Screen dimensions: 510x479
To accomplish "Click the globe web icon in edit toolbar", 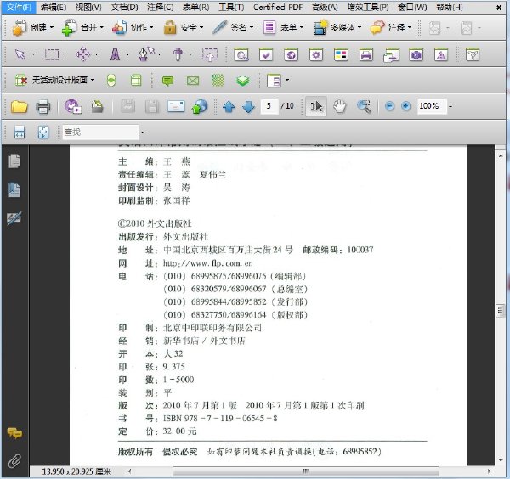I will coord(291,55).
